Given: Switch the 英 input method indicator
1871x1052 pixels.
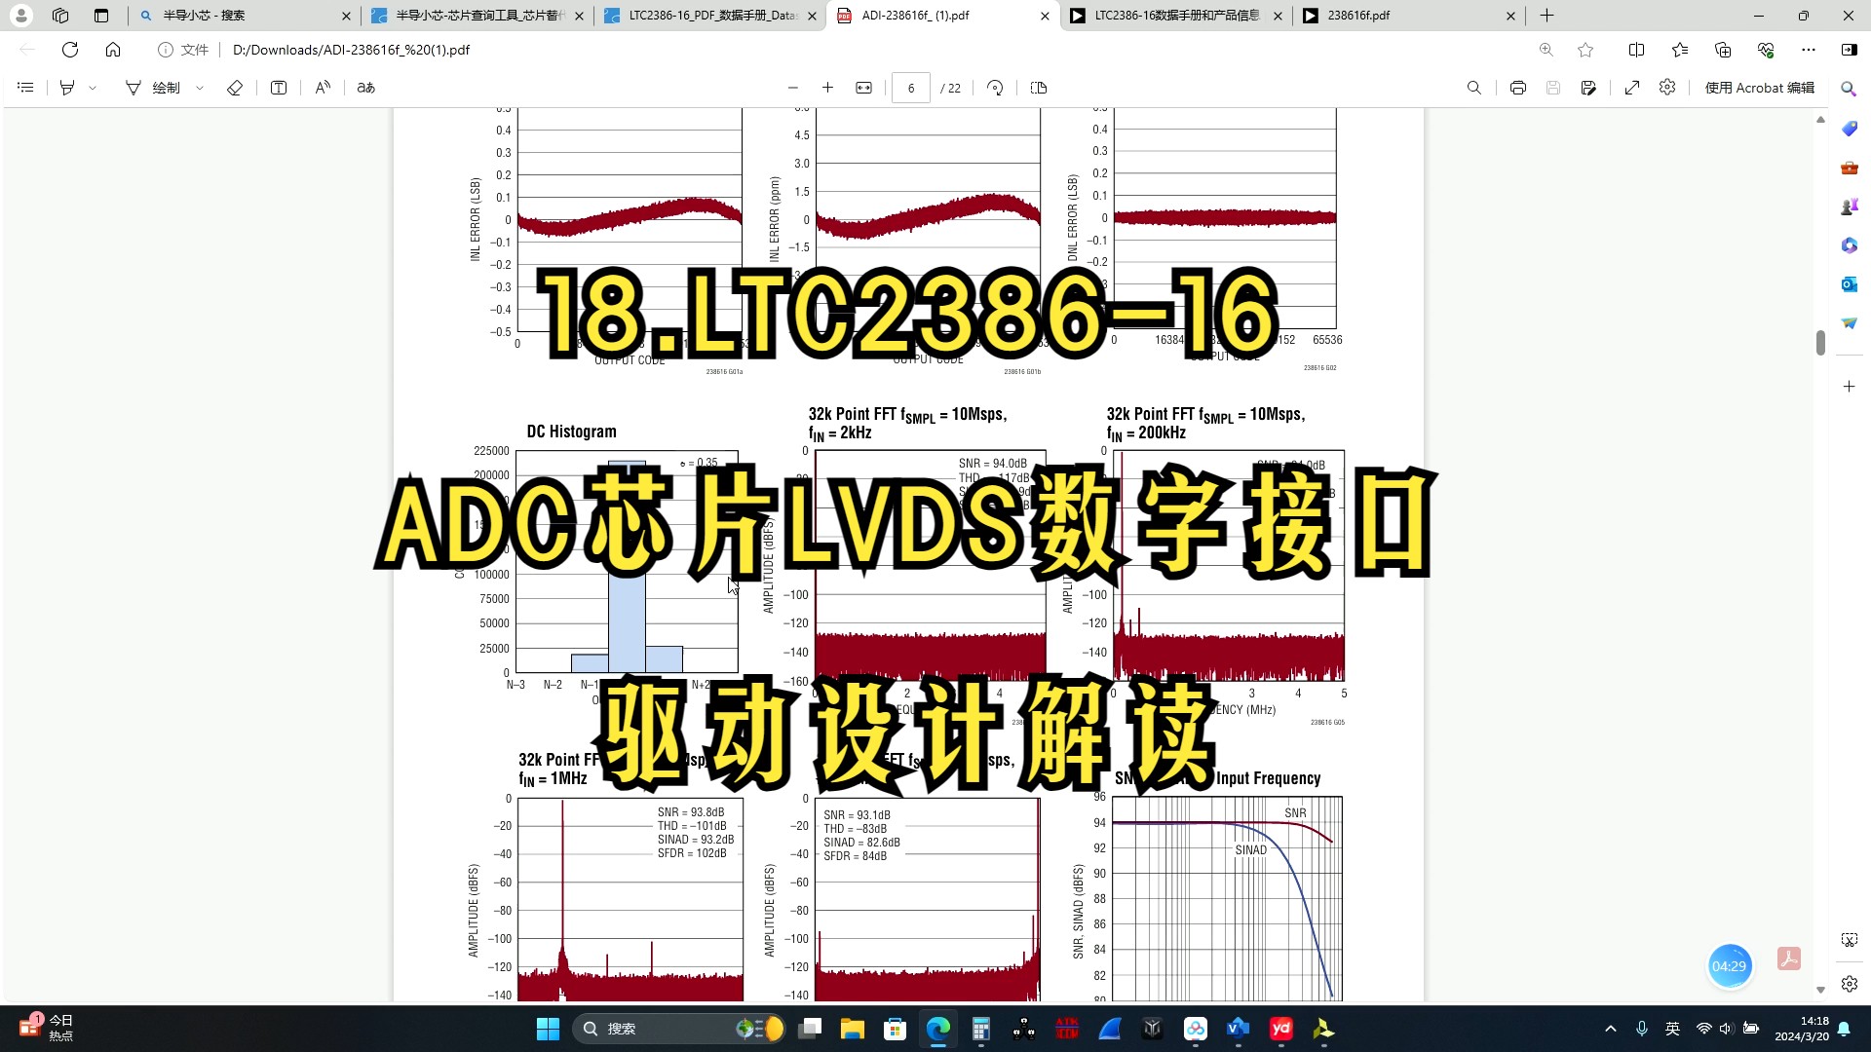Looking at the screenshot, I should coord(1673,1029).
